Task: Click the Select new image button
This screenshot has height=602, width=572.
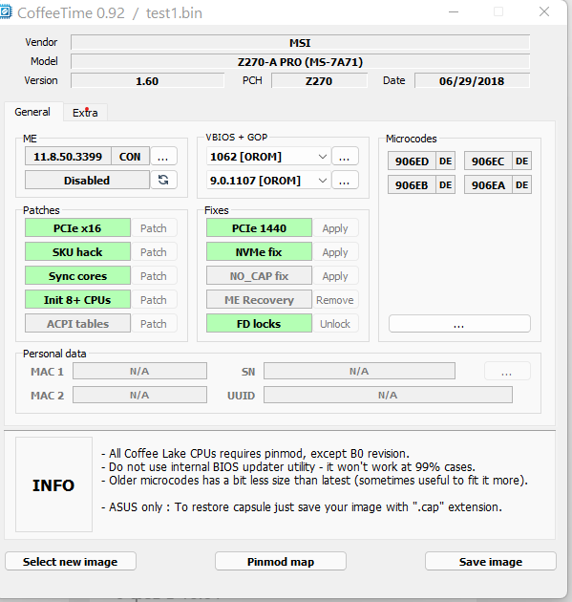Action: pyautogui.click(x=71, y=561)
